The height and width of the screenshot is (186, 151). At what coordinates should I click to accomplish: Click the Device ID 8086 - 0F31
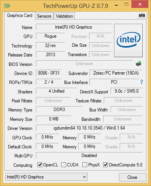coord(49,73)
